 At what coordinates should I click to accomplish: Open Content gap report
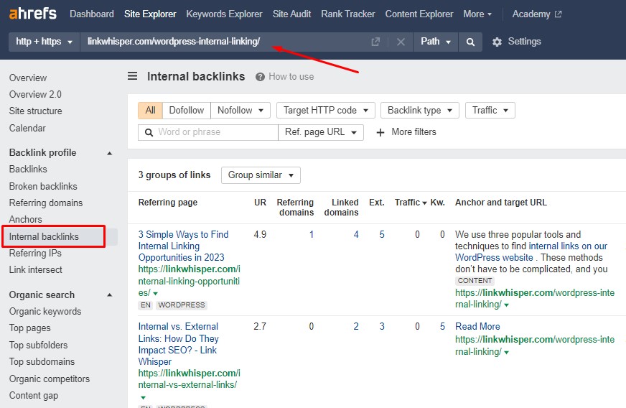point(34,396)
